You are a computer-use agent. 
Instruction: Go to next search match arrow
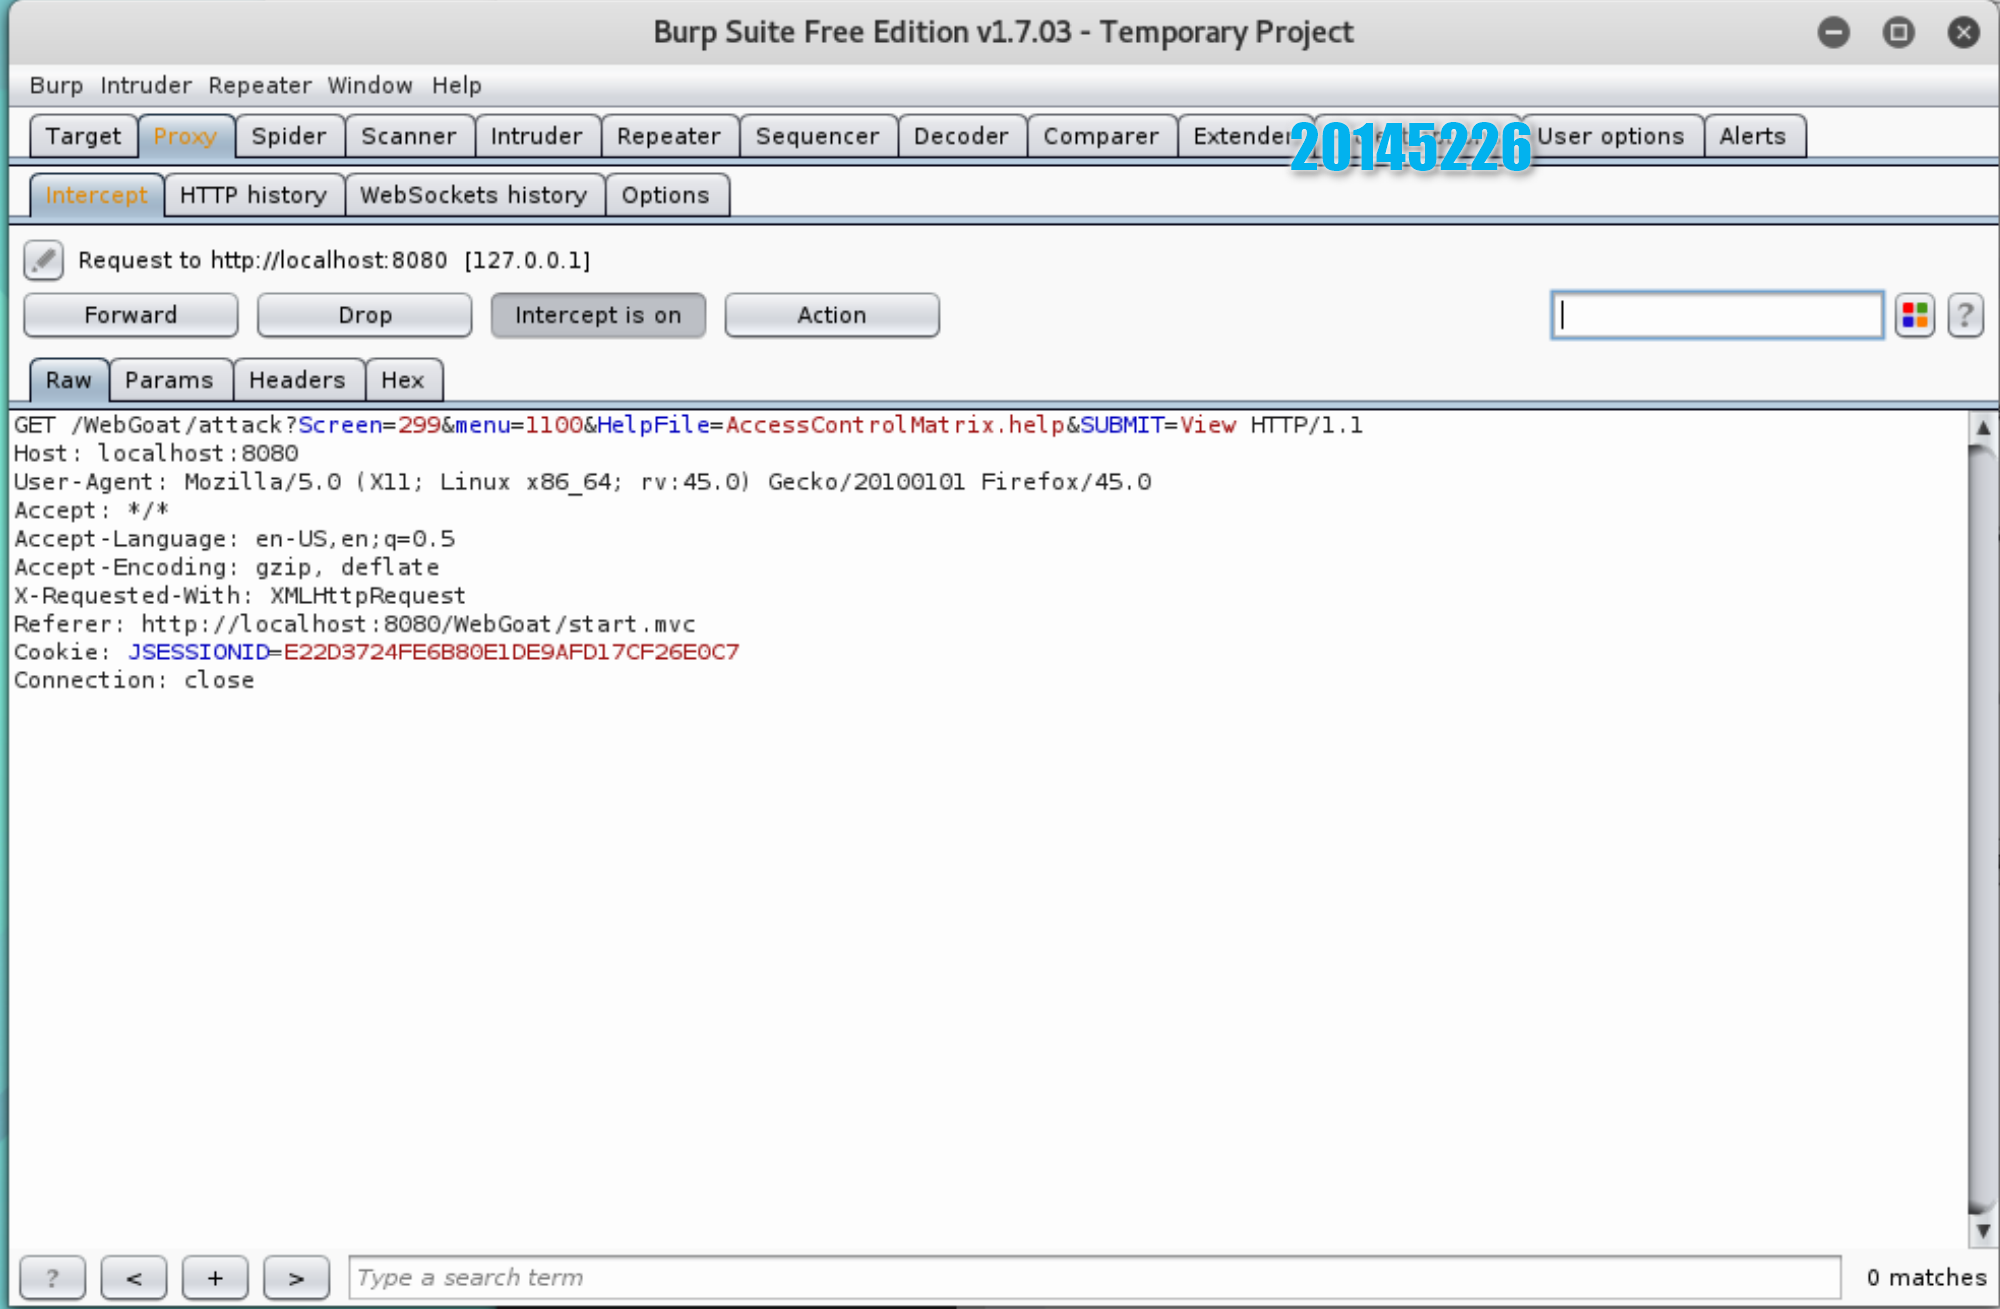tap(296, 1277)
